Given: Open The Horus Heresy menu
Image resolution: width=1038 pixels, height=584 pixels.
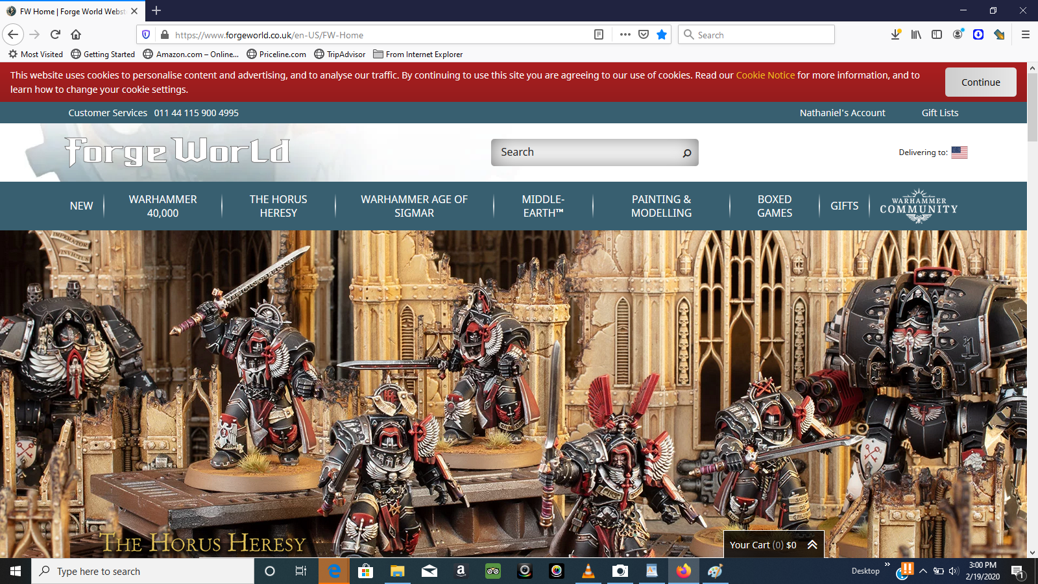Looking at the screenshot, I should pyautogui.click(x=278, y=206).
